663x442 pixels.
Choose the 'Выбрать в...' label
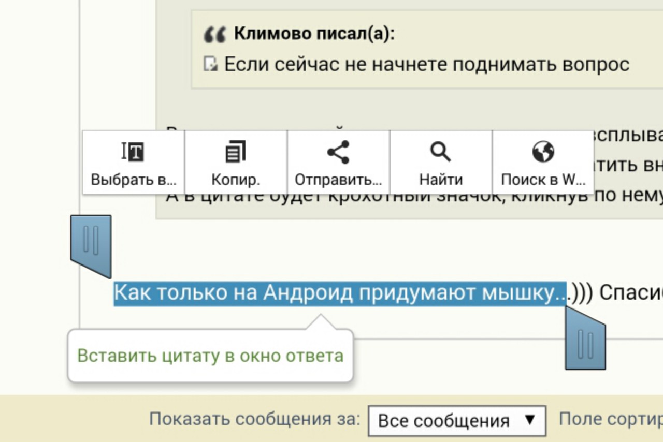click(134, 180)
